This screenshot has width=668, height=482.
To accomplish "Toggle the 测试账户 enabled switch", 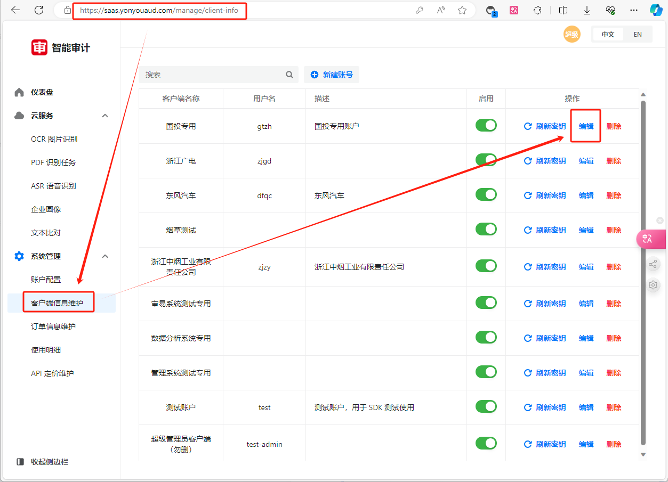I will click(x=486, y=406).
